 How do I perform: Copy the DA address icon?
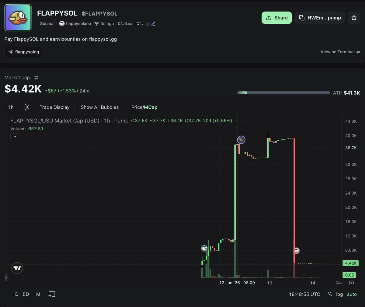[147, 23]
